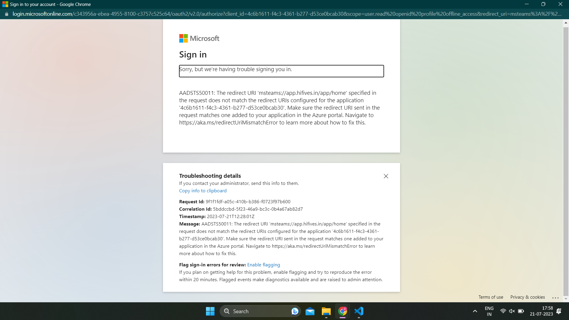The width and height of the screenshot is (569, 320).
Task: Mute audio via the volume icon in the tray
Action: (x=512, y=311)
